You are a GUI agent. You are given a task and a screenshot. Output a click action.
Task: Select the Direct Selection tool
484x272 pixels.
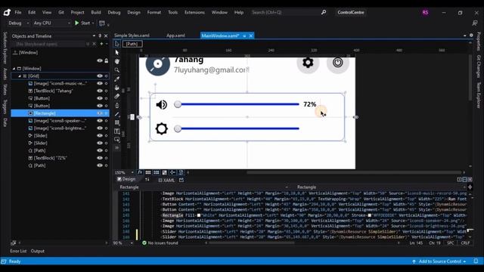tap(117, 52)
